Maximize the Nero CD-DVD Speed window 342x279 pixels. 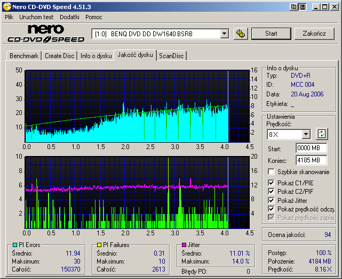click(x=325, y=7)
